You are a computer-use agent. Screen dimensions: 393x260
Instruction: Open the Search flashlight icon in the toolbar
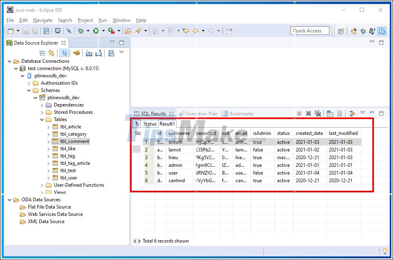click(68, 30)
